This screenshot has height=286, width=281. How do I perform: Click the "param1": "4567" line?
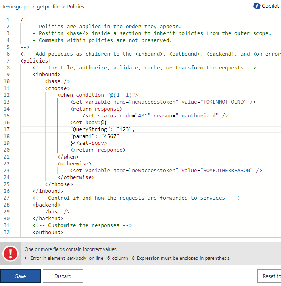[94, 136]
